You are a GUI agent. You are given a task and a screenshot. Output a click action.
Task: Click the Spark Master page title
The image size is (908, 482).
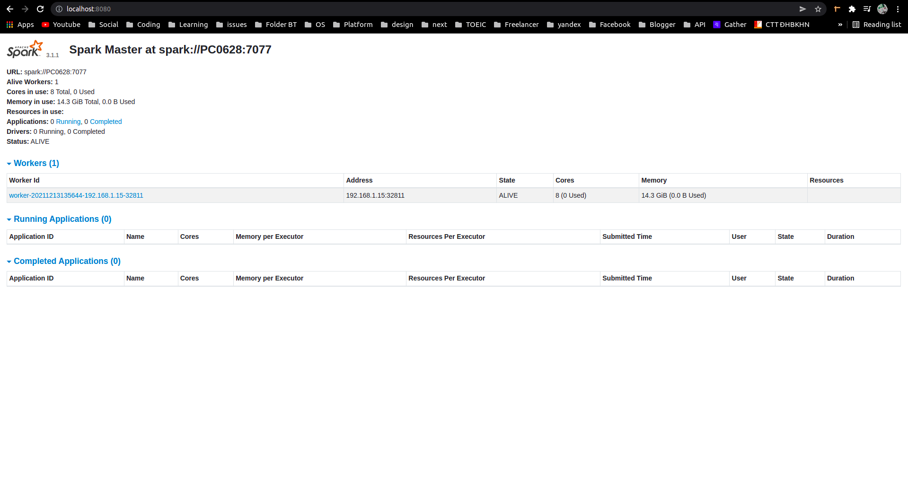170,50
